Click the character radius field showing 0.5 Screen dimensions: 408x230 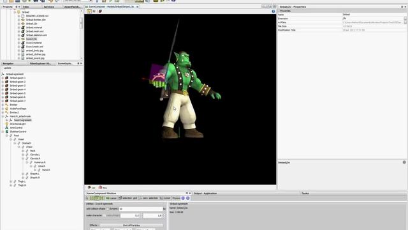coord(130,215)
